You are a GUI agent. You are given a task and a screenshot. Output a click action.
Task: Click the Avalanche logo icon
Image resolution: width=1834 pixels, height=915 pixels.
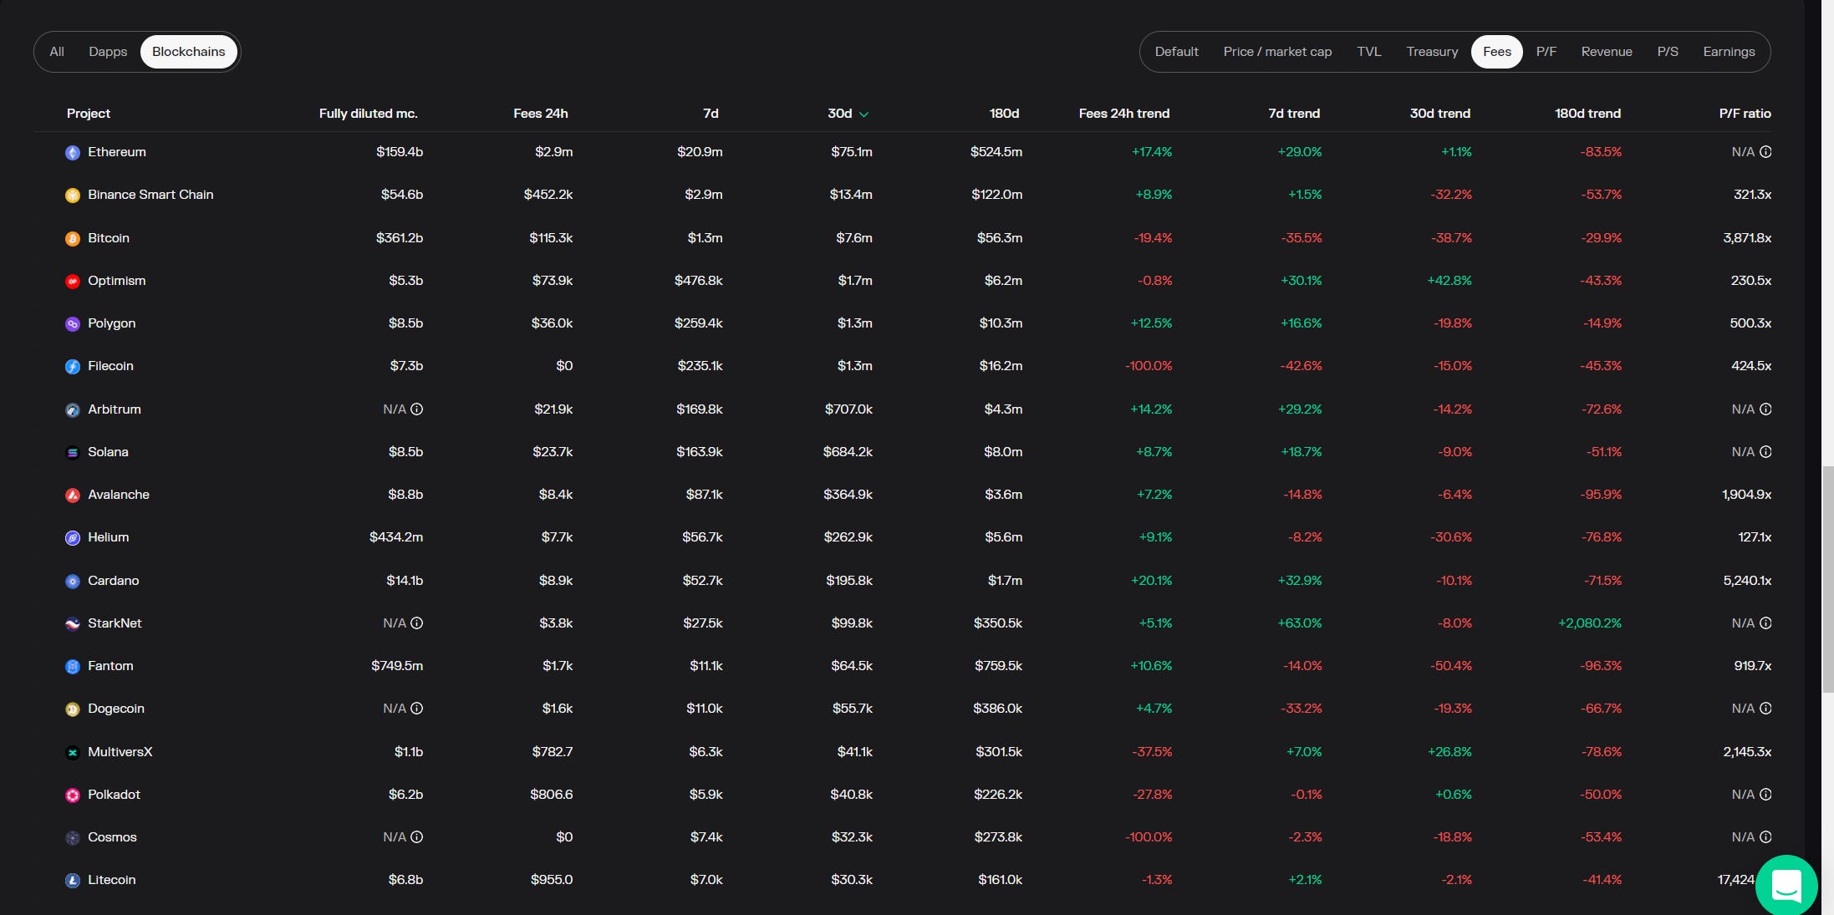[73, 496]
